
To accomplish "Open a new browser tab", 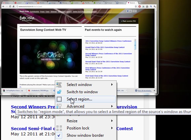I will (x=140, y=3).
